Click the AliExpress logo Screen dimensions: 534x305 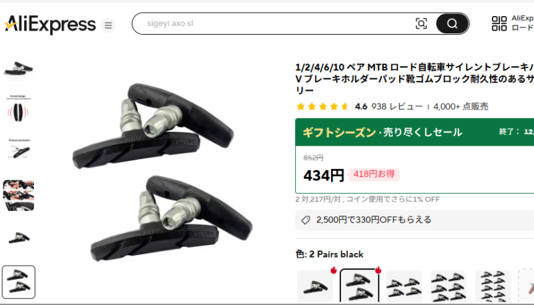coord(50,25)
